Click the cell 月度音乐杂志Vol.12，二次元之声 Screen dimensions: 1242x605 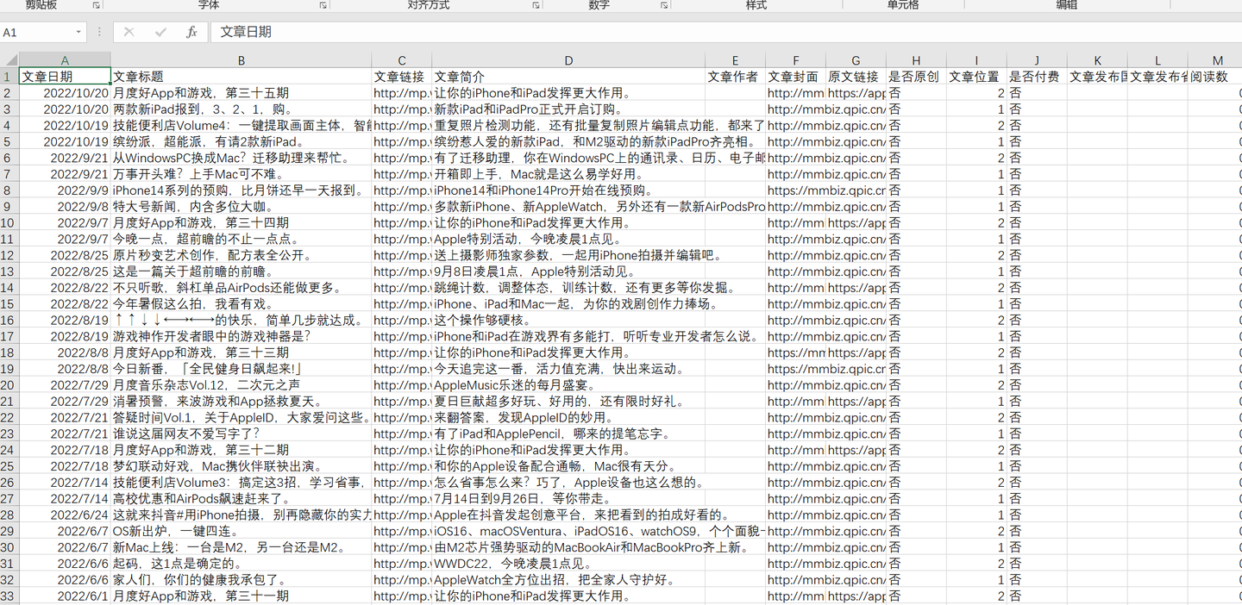tap(241, 385)
